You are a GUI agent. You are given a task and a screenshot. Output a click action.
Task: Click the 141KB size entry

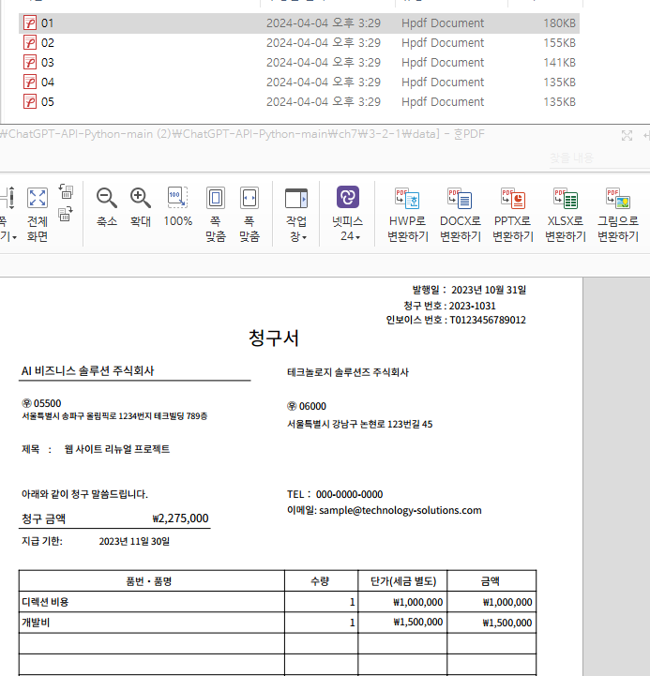tap(559, 63)
